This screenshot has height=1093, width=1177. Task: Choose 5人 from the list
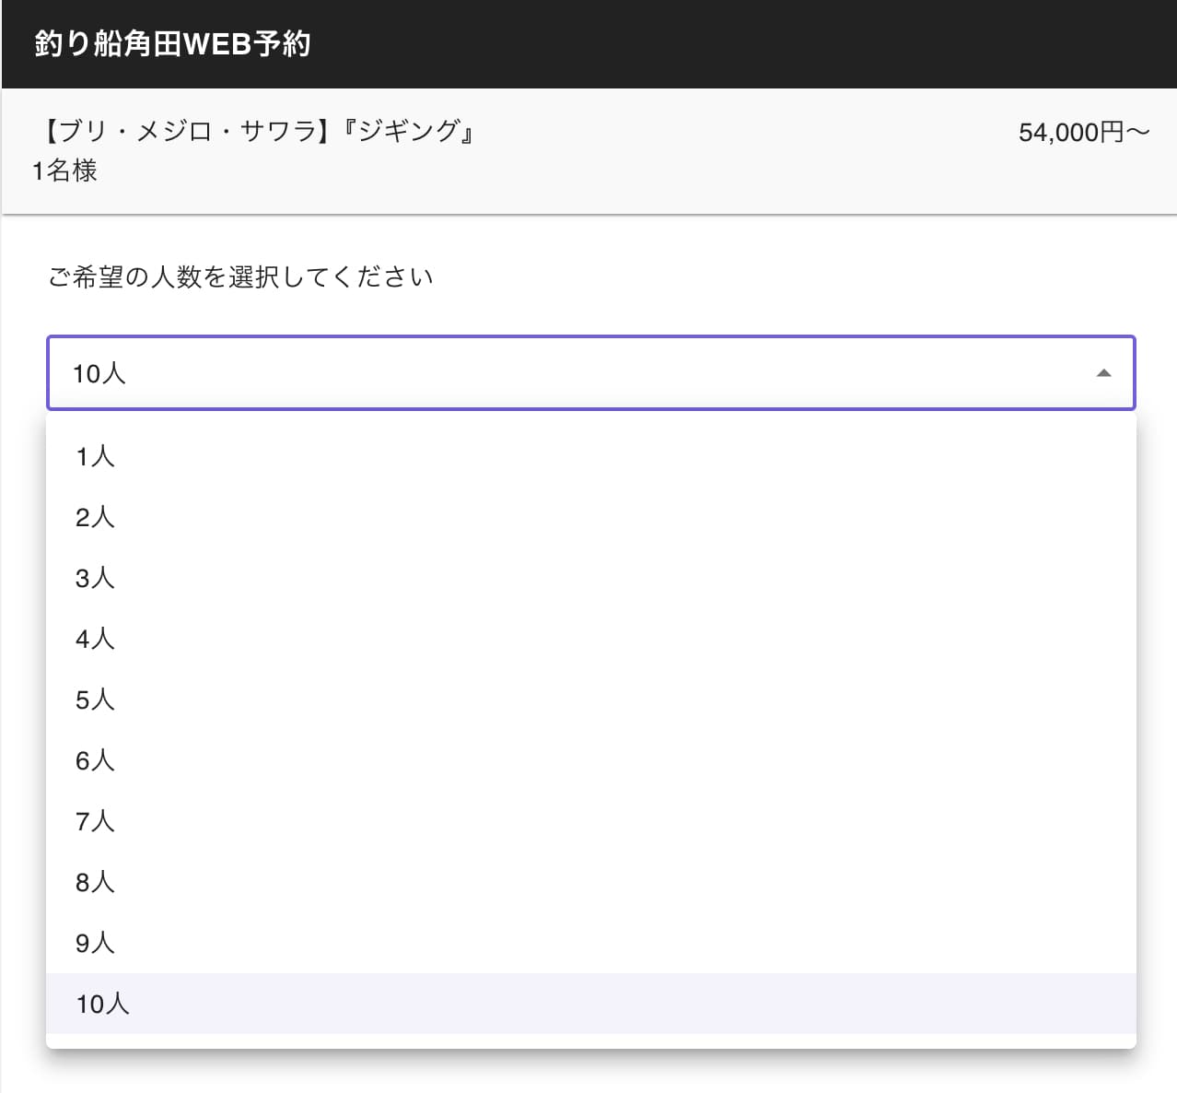point(96,699)
